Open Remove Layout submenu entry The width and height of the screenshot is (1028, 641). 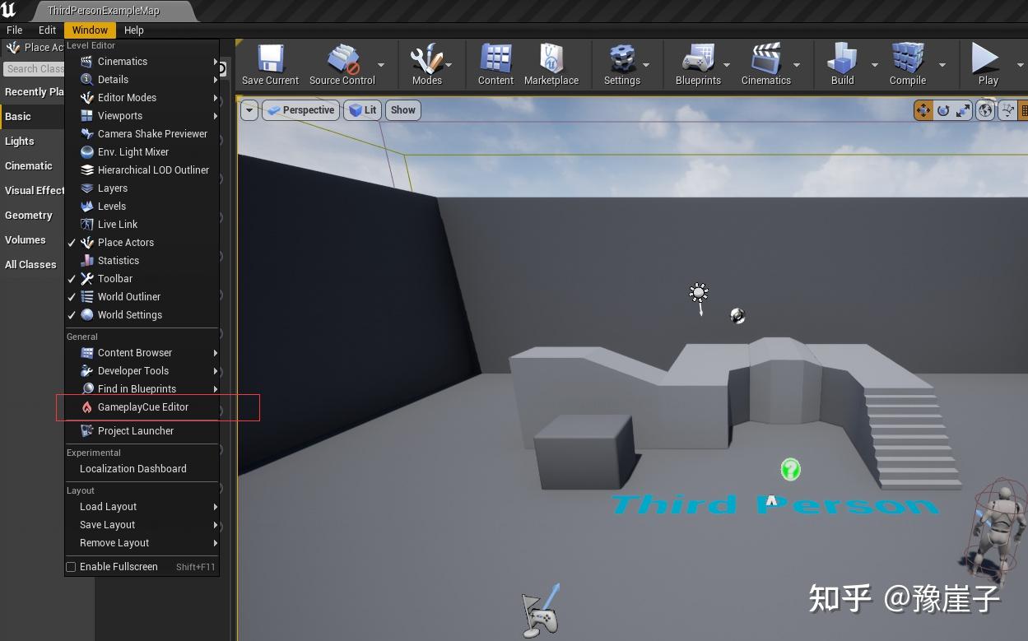(142, 543)
